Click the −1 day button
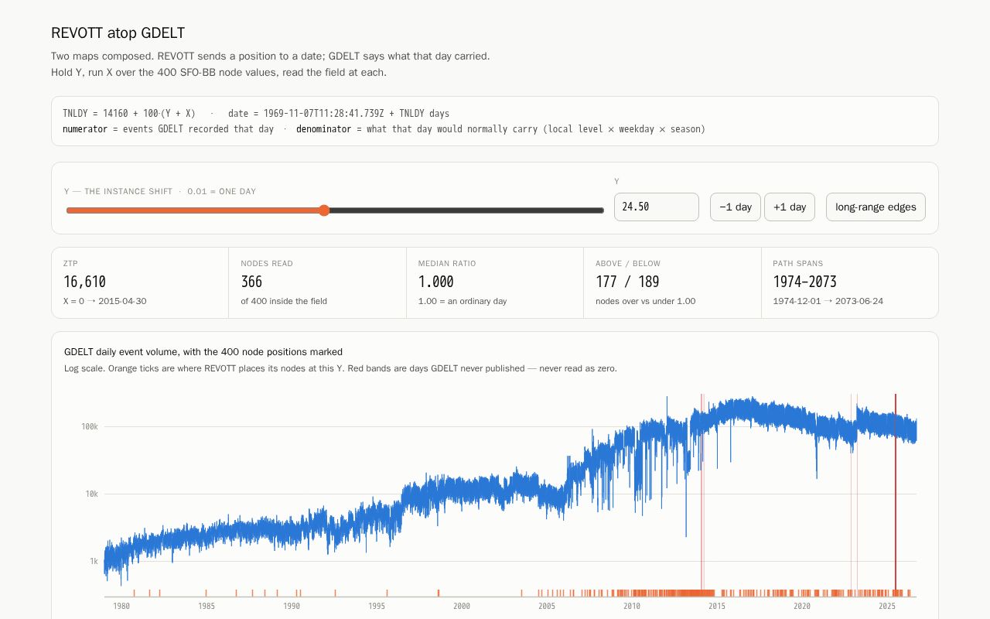990x619 pixels. (736, 207)
